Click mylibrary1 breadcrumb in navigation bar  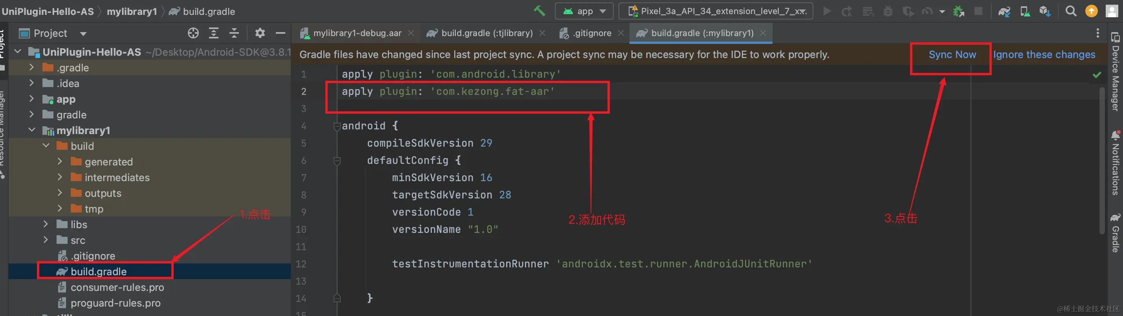click(x=132, y=12)
